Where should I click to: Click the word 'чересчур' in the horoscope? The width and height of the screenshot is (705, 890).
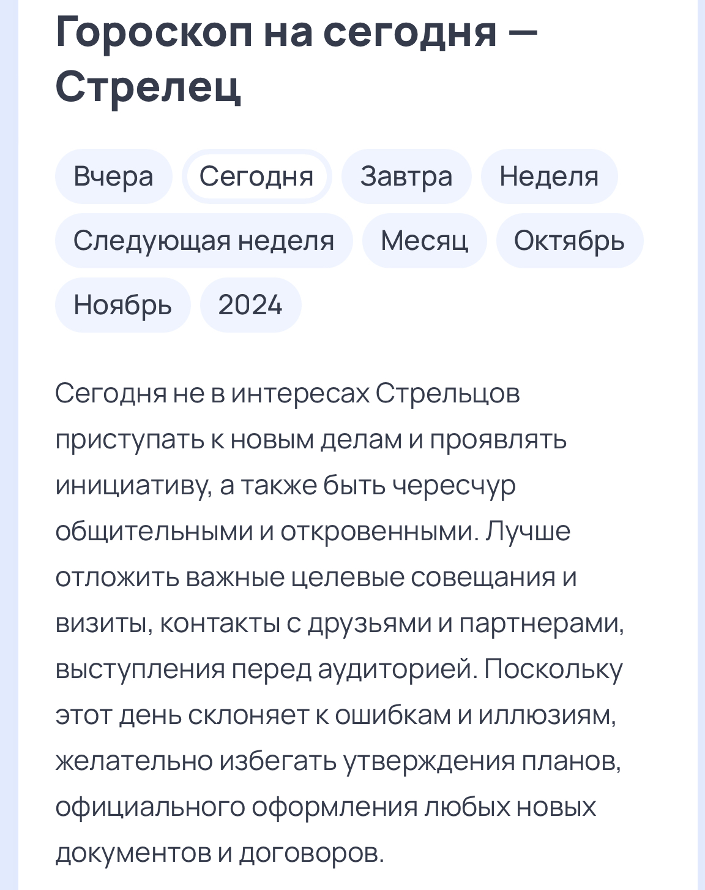click(453, 486)
